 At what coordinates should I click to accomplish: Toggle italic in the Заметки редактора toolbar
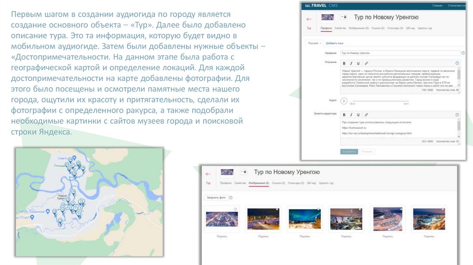coord(351,115)
